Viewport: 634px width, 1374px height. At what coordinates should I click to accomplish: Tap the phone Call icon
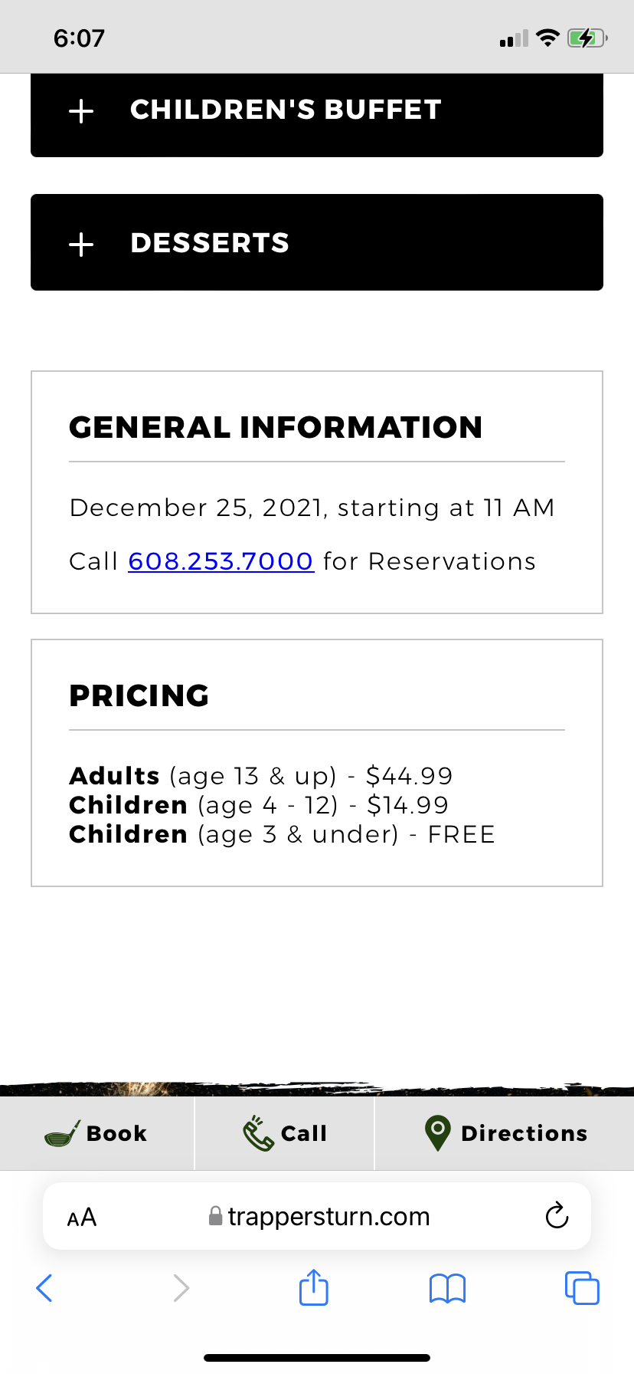258,1134
